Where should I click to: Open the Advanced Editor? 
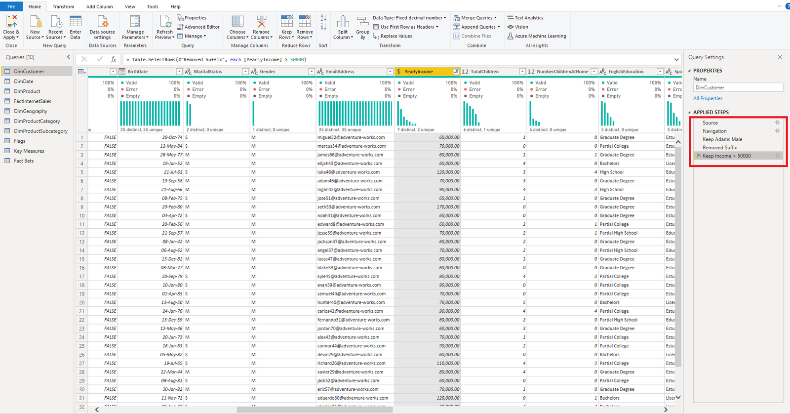(x=198, y=27)
